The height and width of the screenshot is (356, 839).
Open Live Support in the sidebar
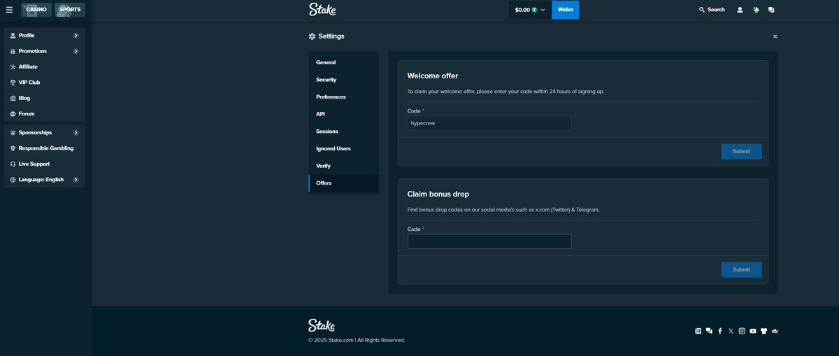coord(45,164)
